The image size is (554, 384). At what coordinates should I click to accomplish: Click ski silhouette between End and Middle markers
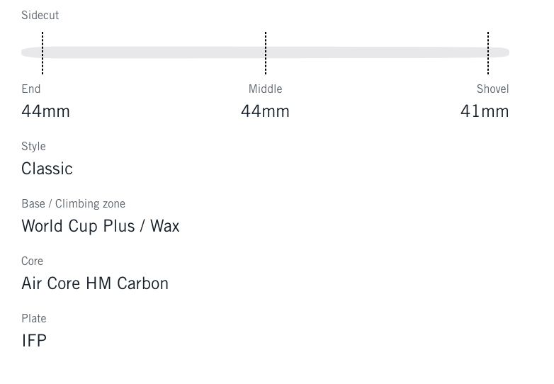click(x=154, y=52)
